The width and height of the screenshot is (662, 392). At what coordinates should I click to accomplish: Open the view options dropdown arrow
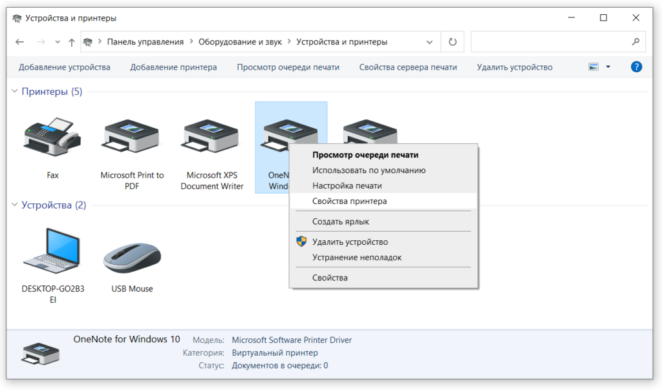(608, 67)
